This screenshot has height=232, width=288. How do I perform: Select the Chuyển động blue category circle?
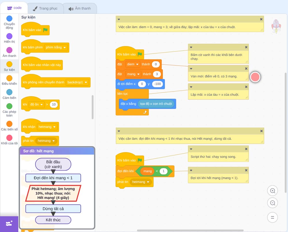(10, 18)
